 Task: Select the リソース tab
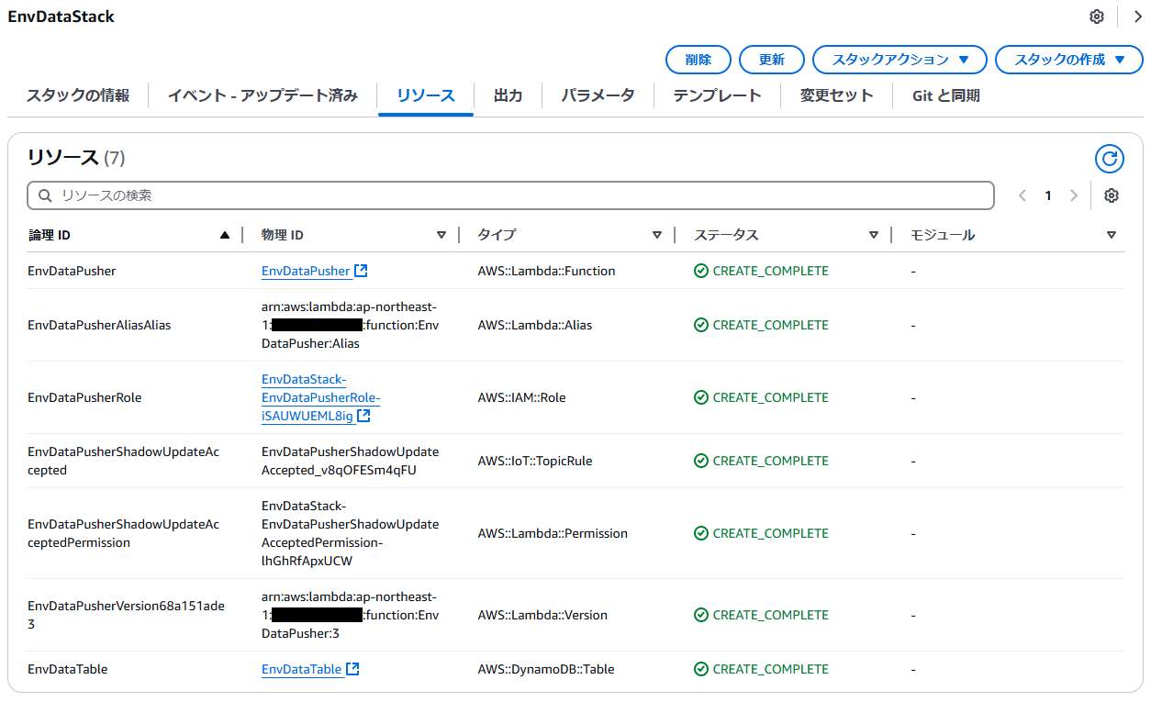(x=426, y=95)
